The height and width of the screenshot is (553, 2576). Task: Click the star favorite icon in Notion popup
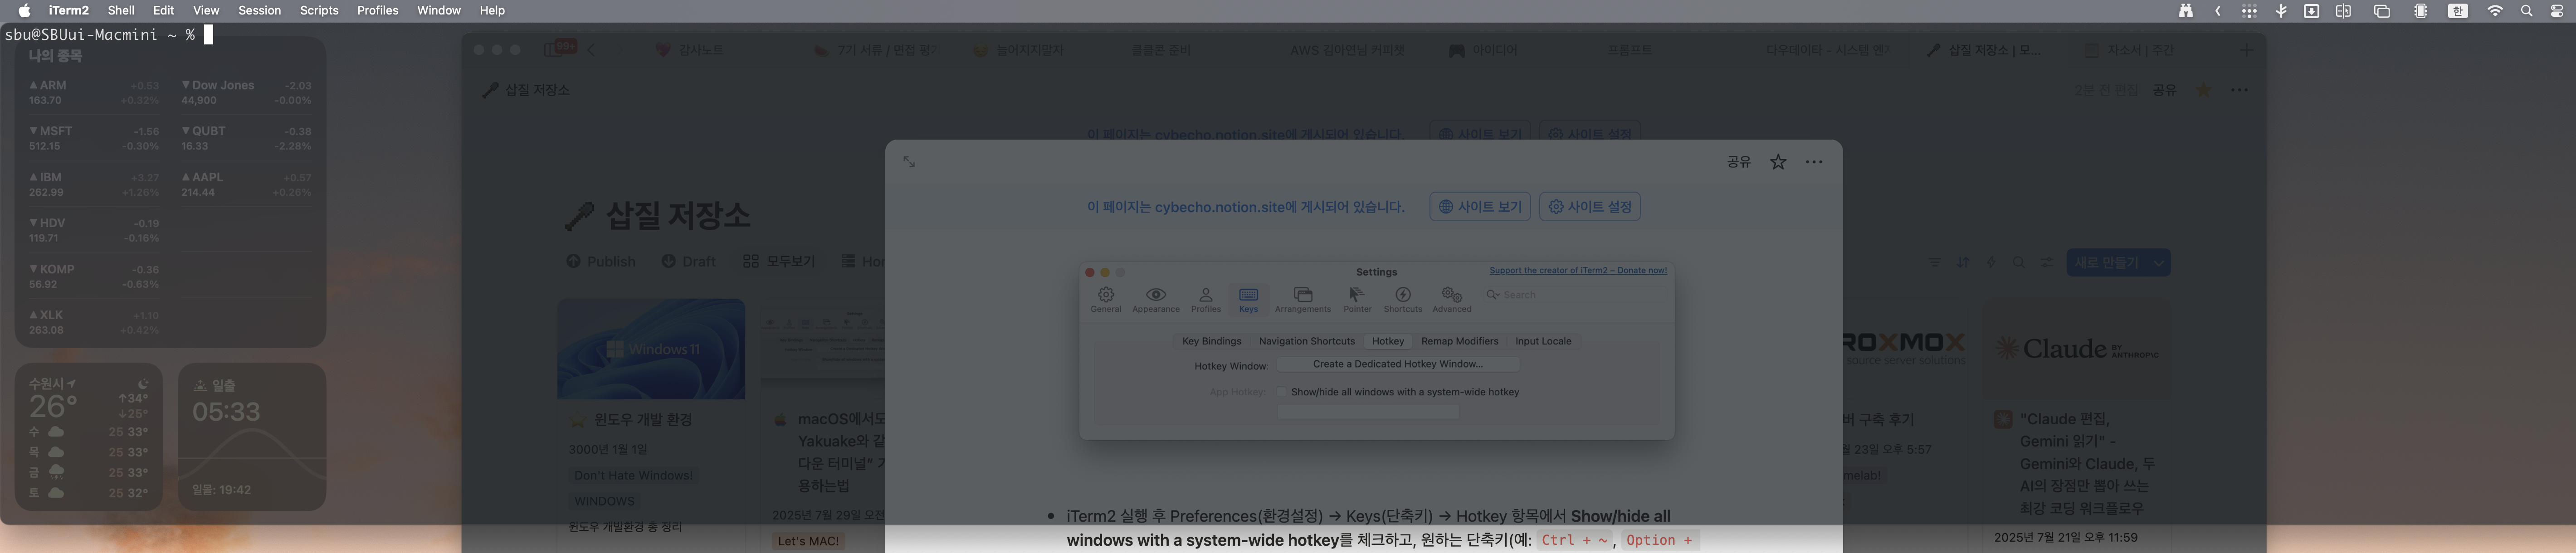[1777, 162]
